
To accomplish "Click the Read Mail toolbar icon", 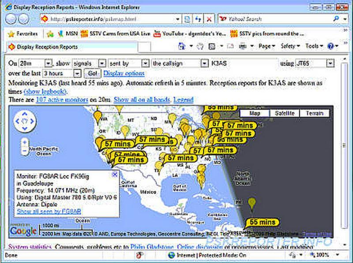I will pos(230,46).
